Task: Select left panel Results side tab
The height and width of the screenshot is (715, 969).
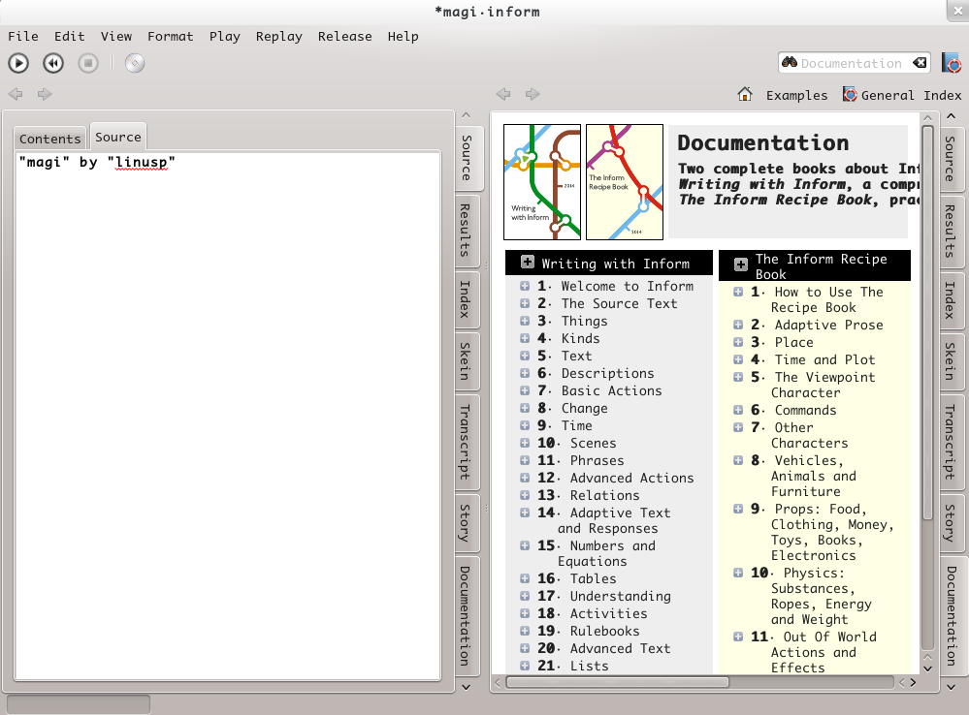Action: click(468, 231)
